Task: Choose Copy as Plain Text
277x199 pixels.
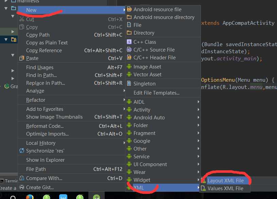Action: [72, 43]
